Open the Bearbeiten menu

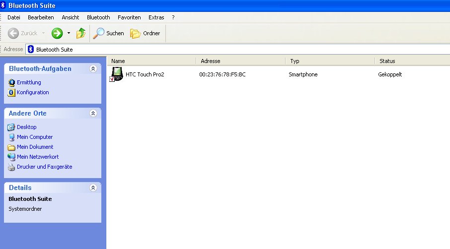41,17
